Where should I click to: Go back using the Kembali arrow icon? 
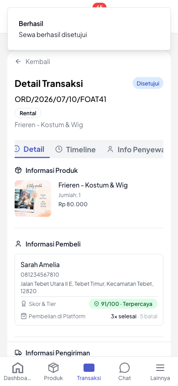tap(18, 62)
